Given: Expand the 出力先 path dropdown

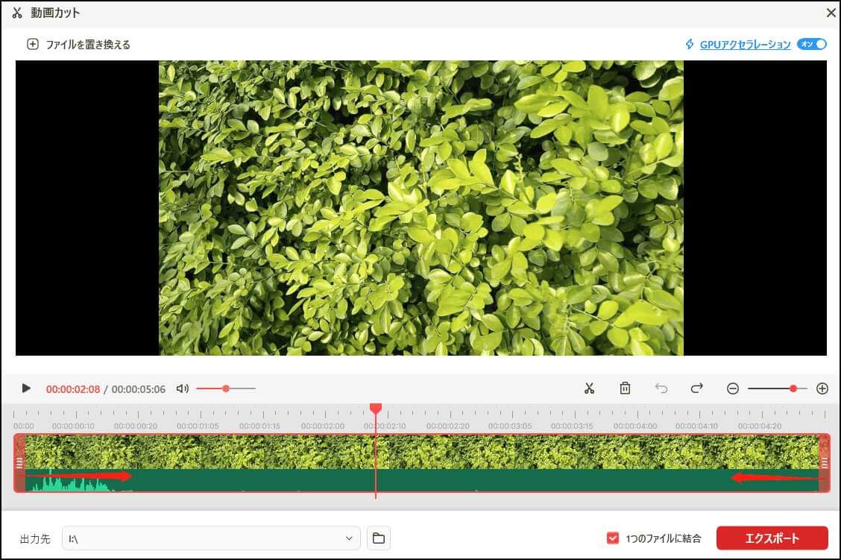Looking at the screenshot, I should [349, 538].
